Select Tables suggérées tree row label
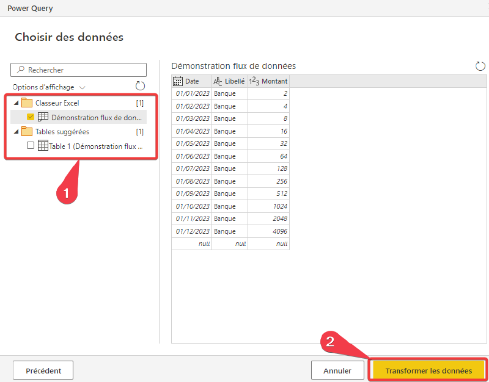Image resolution: width=489 pixels, height=382 pixels. [62, 132]
